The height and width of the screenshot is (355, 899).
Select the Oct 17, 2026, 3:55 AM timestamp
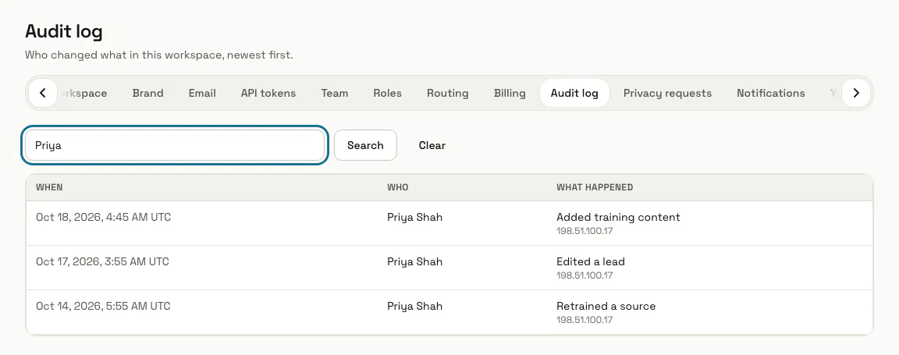pyautogui.click(x=102, y=261)
